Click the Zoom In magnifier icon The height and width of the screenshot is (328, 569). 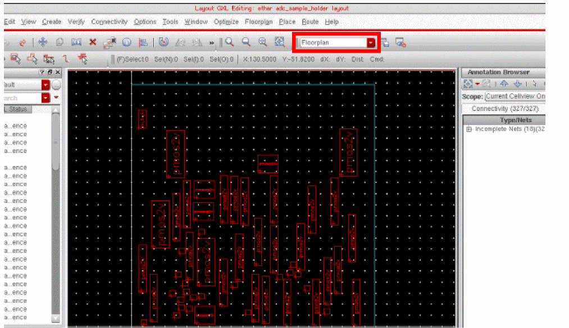229,42
